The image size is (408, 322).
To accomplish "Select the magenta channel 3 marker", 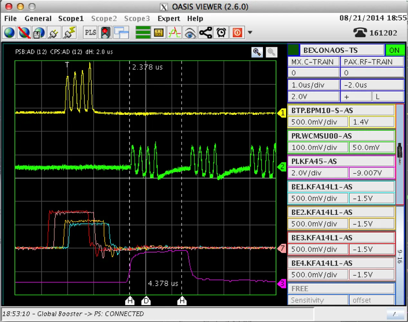I will coord(282,283).
